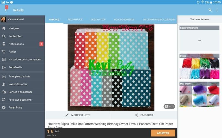The width and height of the screenshot is (222, 138).
Task: Click the Panier cart icon
Action: click(x=4, y=52)
